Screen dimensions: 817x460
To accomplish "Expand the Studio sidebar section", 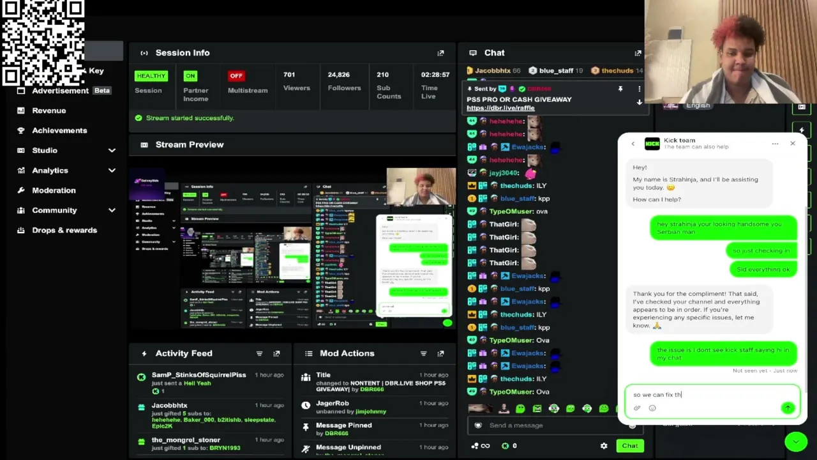I will 112,151.
